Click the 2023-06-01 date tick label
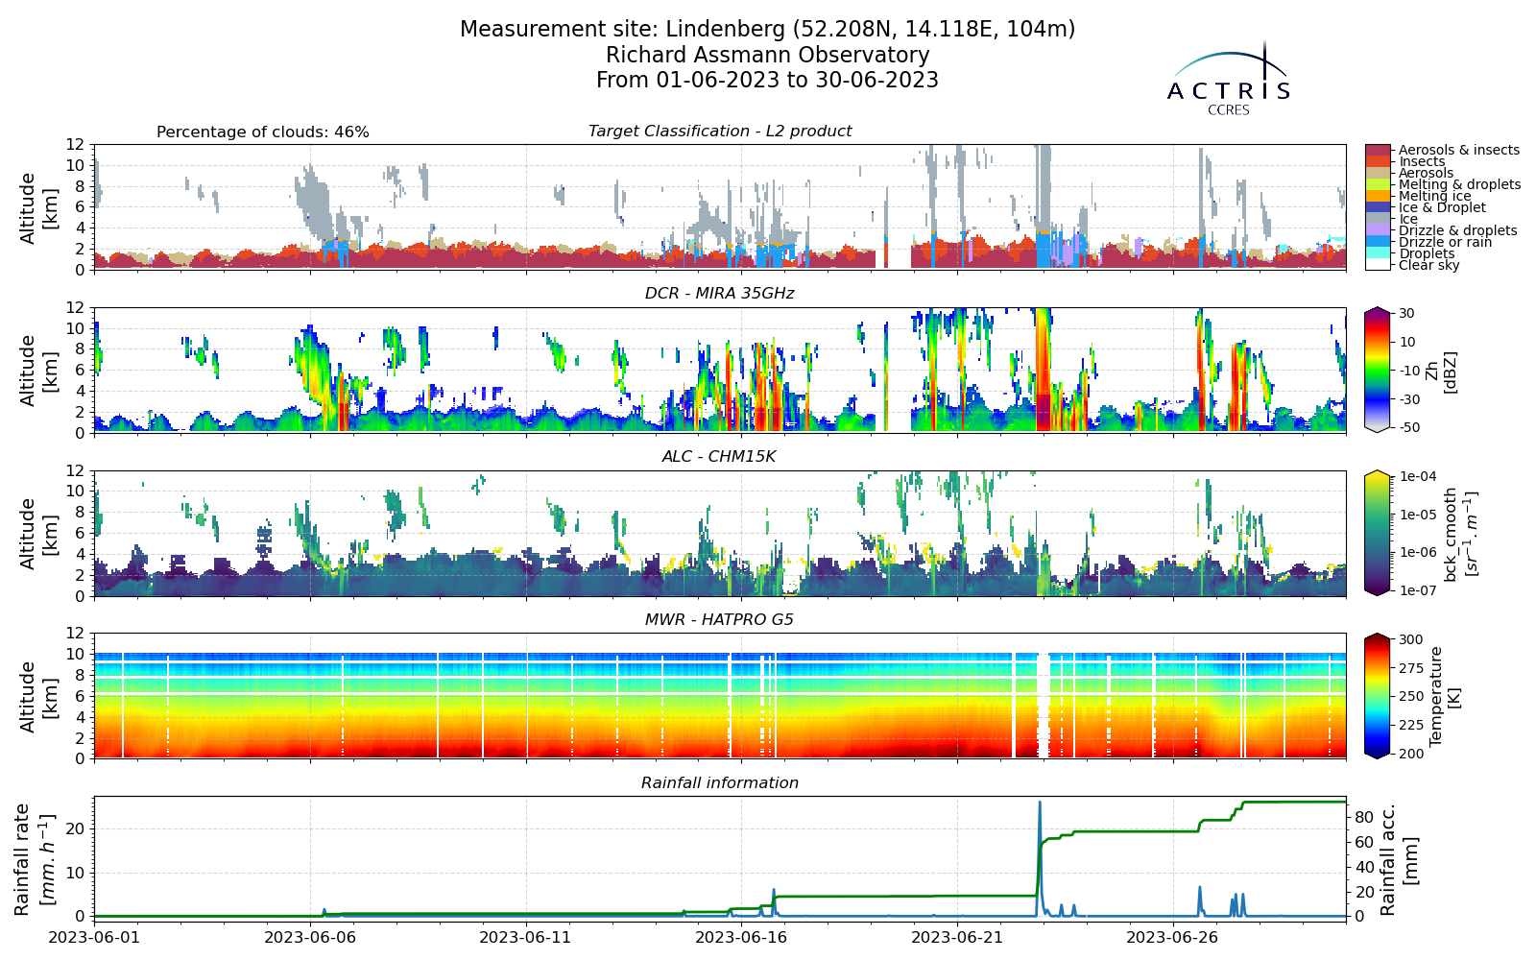1536x960 pixels. pyautogui.click(x=94, y=937)
